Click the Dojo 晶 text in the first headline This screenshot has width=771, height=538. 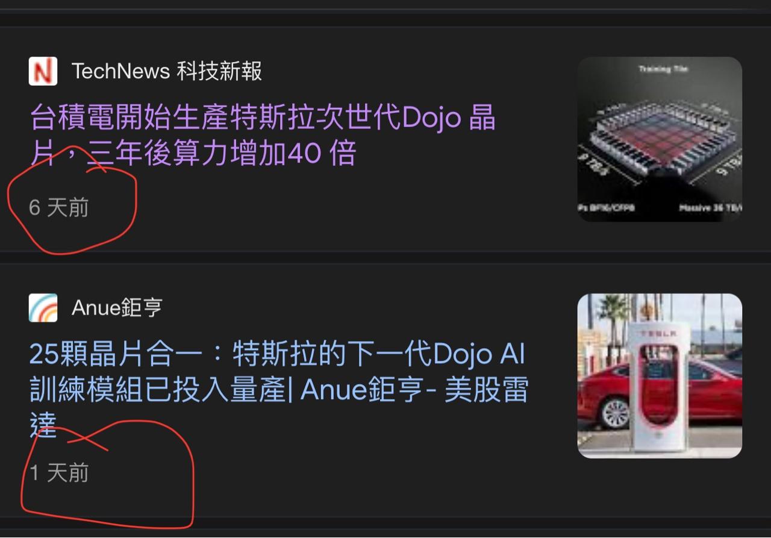(449, 118)
